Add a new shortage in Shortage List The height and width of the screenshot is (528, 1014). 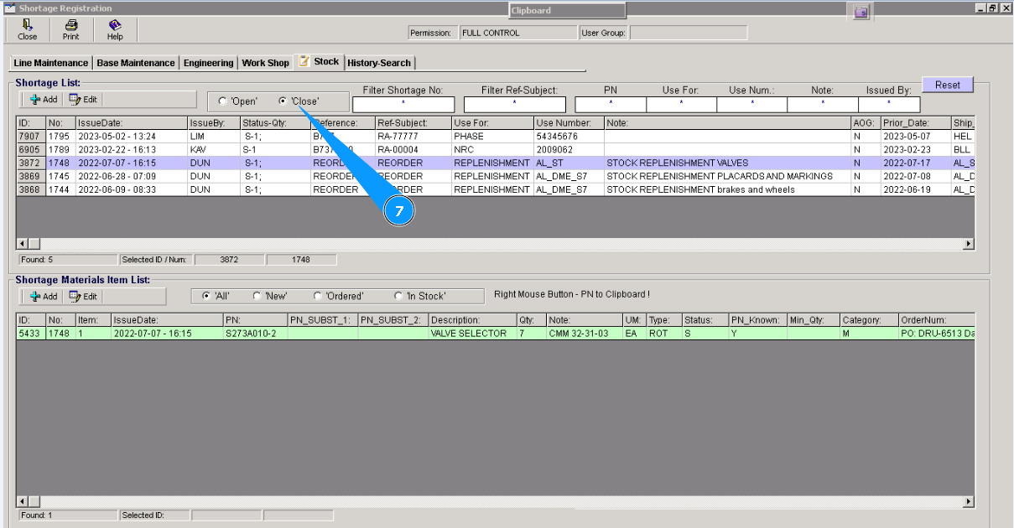[x=43, y=100]
